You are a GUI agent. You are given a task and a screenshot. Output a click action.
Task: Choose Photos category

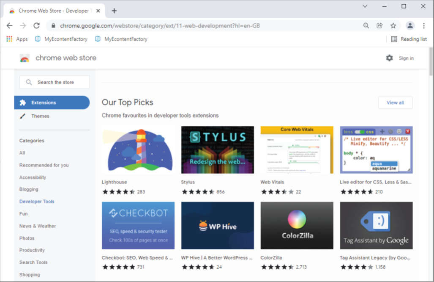[x=27, y=238]
